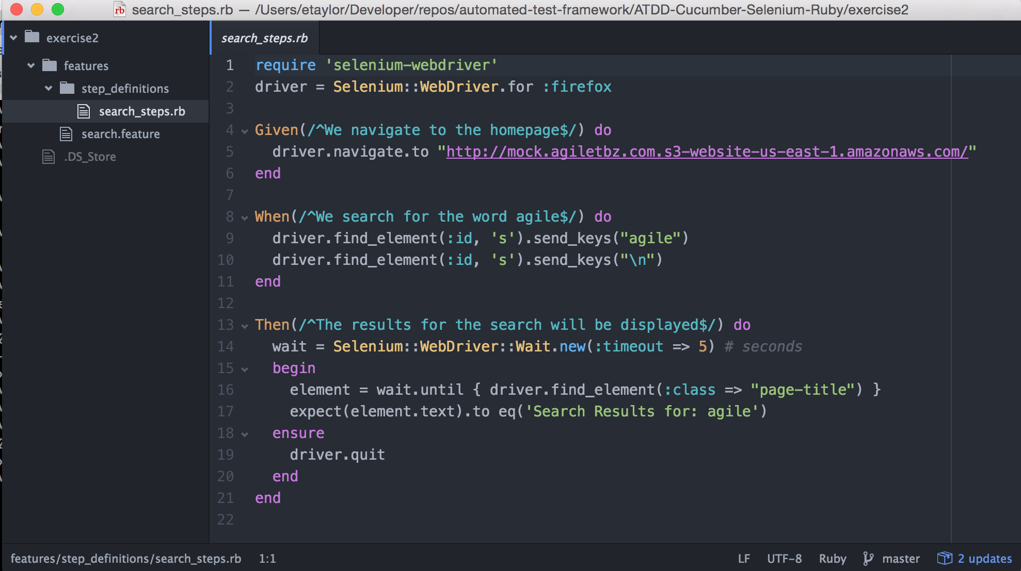Image resolution: width=1021 pixels, height=571 pixels.
Task: Click the 'ensure' keyword on line 18
Action: pos(298,433)
